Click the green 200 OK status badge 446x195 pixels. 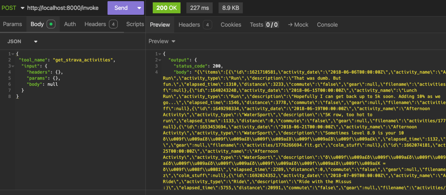166,8
